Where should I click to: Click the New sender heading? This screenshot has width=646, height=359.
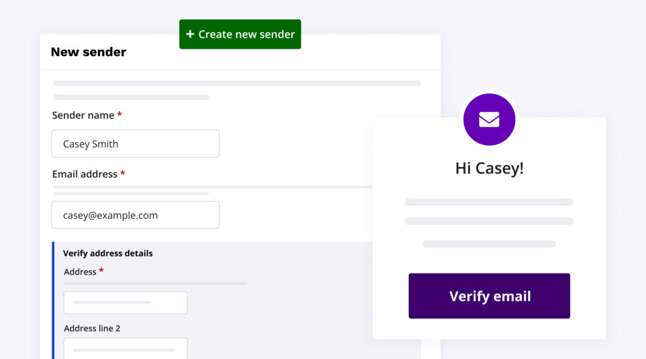point(88,52)
